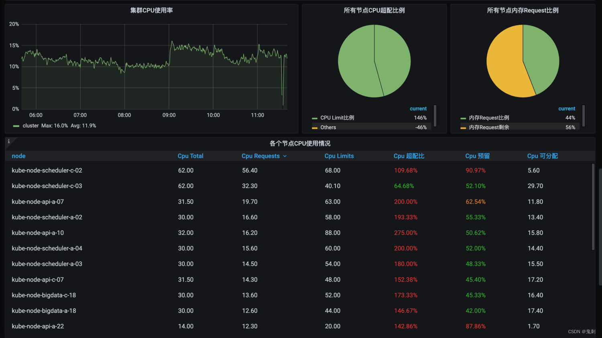The image size is (602, 338).
Task: Click the 44% memory Request value
Action: [x=570, y=118]
